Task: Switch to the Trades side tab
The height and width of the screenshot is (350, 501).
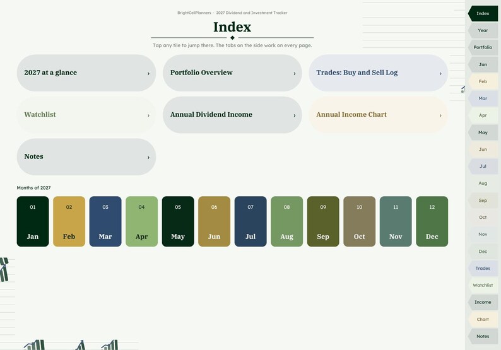Action: click(483, 269)
